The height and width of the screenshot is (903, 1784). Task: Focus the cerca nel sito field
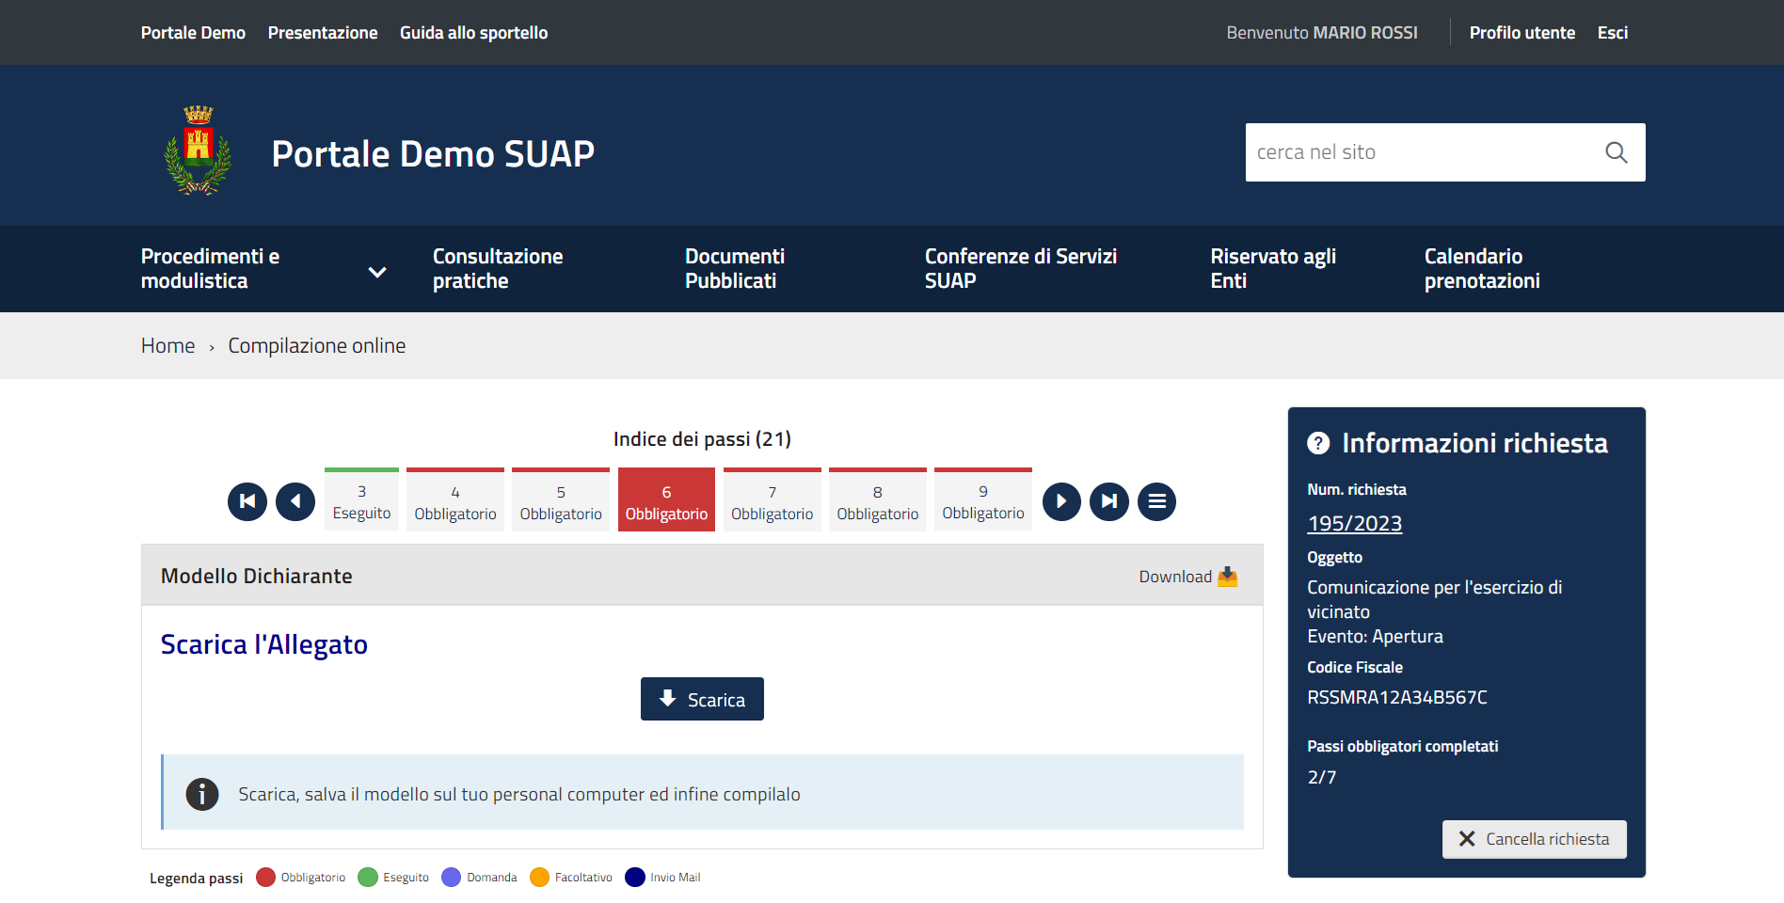[1421, 152]
